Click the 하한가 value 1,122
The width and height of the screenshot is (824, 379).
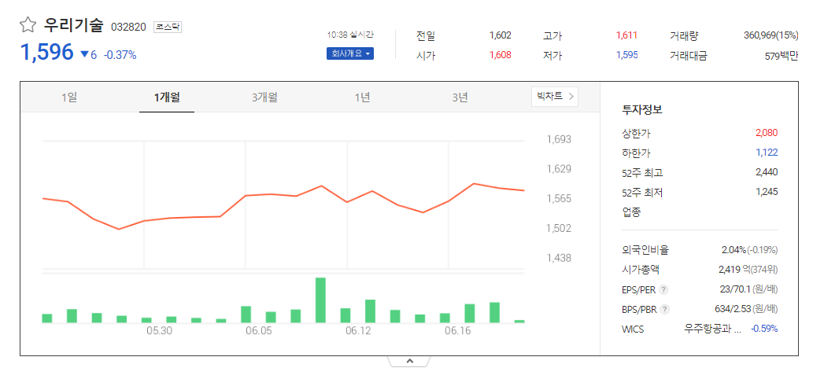pos(767,153)
